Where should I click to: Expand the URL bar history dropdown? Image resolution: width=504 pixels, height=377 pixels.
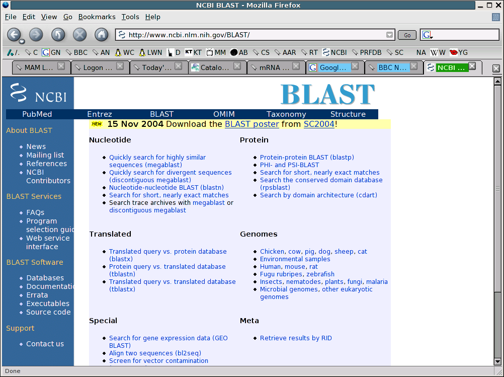pyautogui.click(x=389, y=35)
